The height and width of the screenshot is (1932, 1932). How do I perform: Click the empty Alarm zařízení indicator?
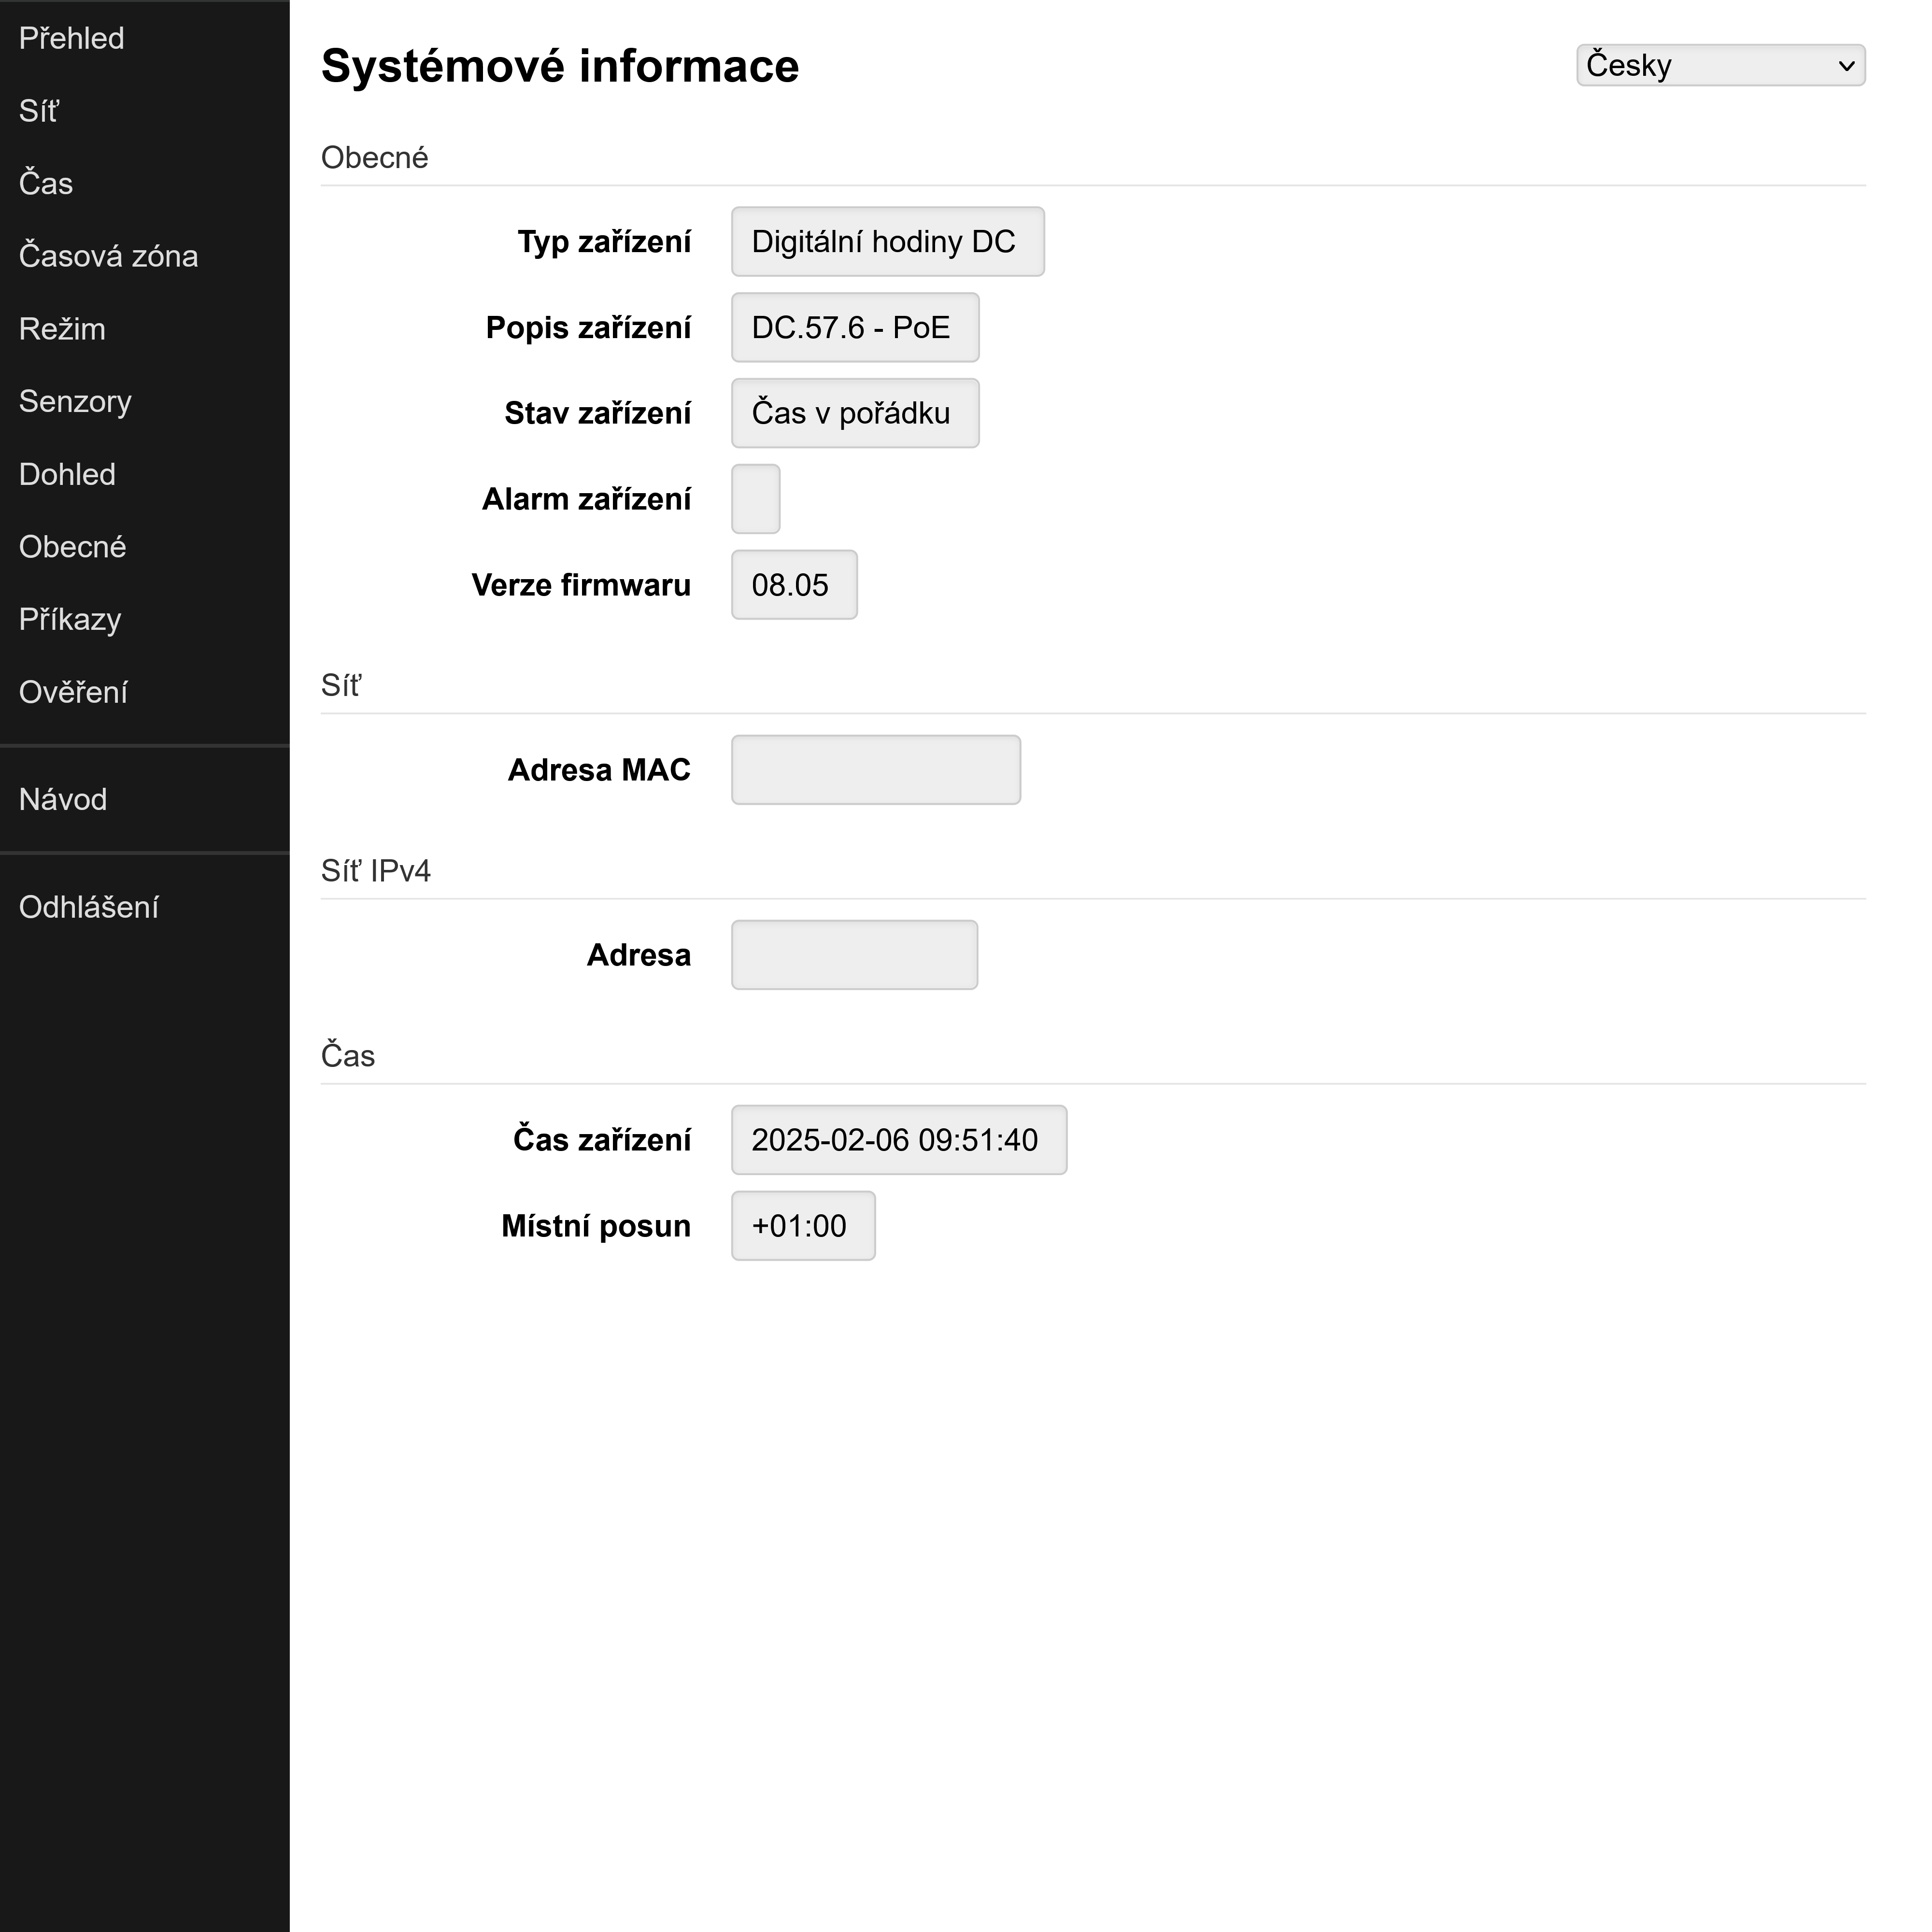(755, 498)
